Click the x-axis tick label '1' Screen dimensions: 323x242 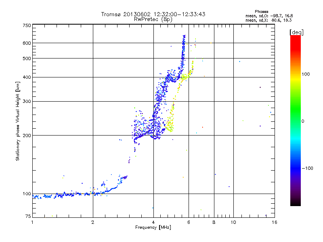[32, 222]
